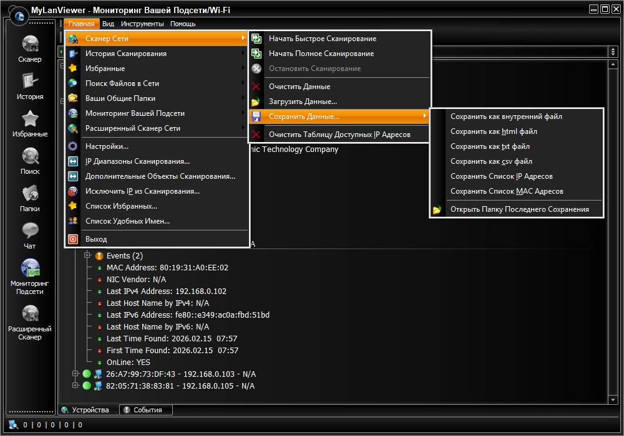Image resolution: width=624 pixels, height=436 pixels.
Task: Open the Избранные submenu
Action: tap(157, 69)
